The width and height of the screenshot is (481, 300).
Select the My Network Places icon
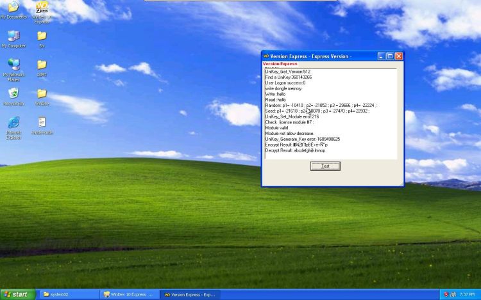click(x=13, y=70)
